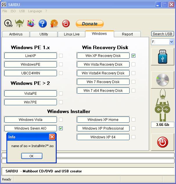The height and width of the screenshot is (184, 176).
Task: Expand the F: drive dropdown
Action: [x=171, y=42]
